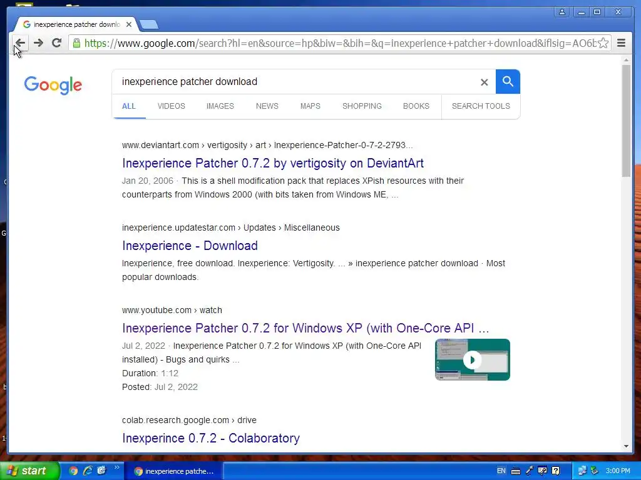Click the green padlock security icon
The width and height of the screenshot is (641, 480).
click(x=76, y=43)
